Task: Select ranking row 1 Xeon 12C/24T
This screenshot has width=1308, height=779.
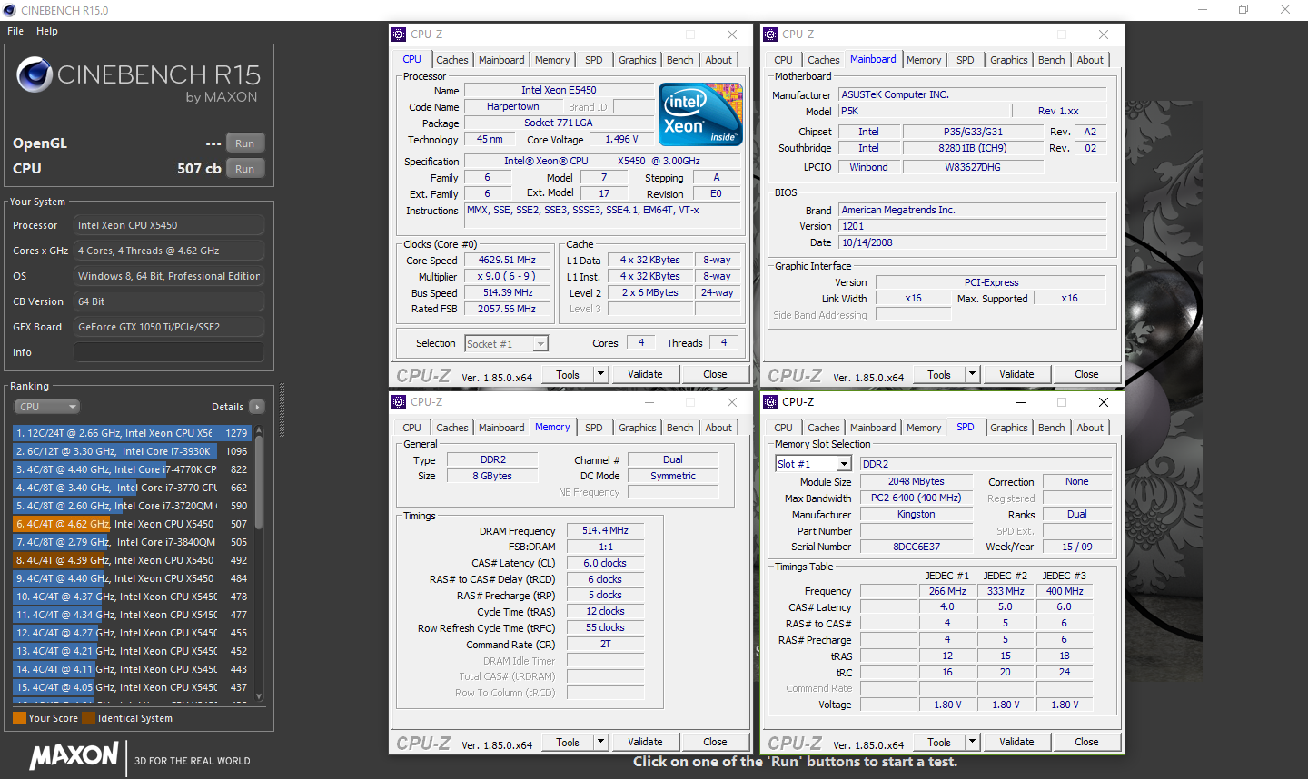Action: pyautogui.click(x=132, y=433)
